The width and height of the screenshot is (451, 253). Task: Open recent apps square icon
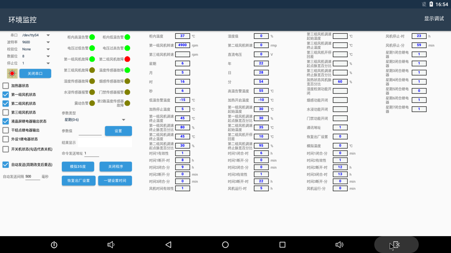pos(282,245)
